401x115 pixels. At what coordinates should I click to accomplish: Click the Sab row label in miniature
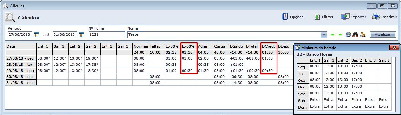click(x=303, y=101)
